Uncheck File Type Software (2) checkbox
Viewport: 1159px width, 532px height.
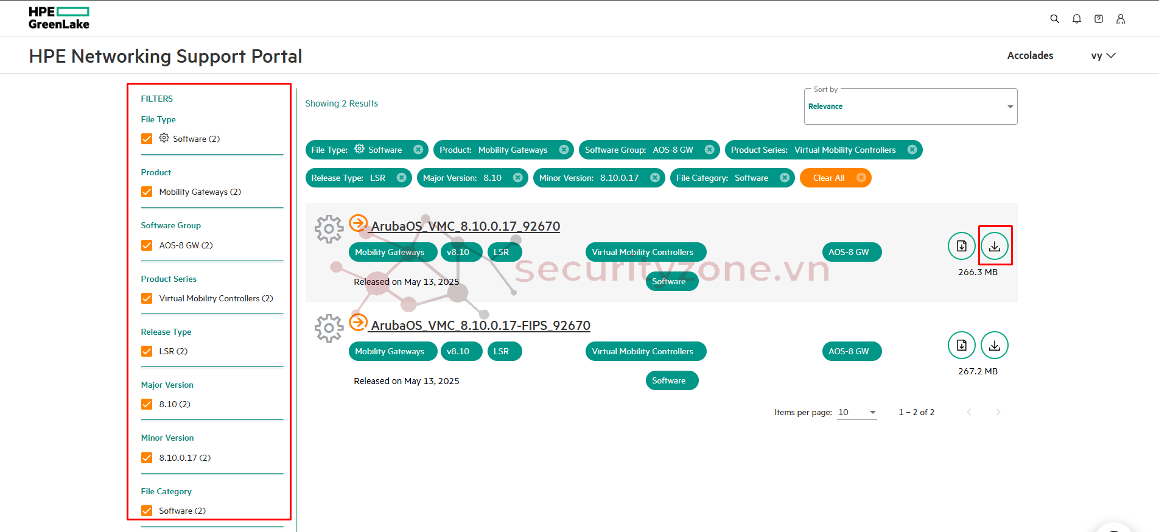click(147, 139)
